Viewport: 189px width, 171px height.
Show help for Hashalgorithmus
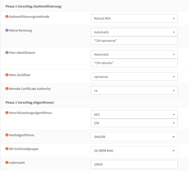[x=7, y=135]
